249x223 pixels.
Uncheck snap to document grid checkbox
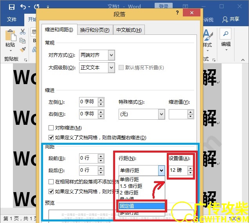[51, 192]
